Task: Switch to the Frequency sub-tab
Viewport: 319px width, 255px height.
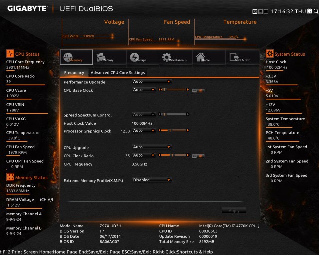Action: [x=74, y=73]
